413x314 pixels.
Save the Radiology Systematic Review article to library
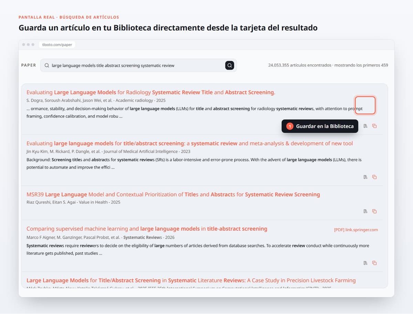point(366,126)
